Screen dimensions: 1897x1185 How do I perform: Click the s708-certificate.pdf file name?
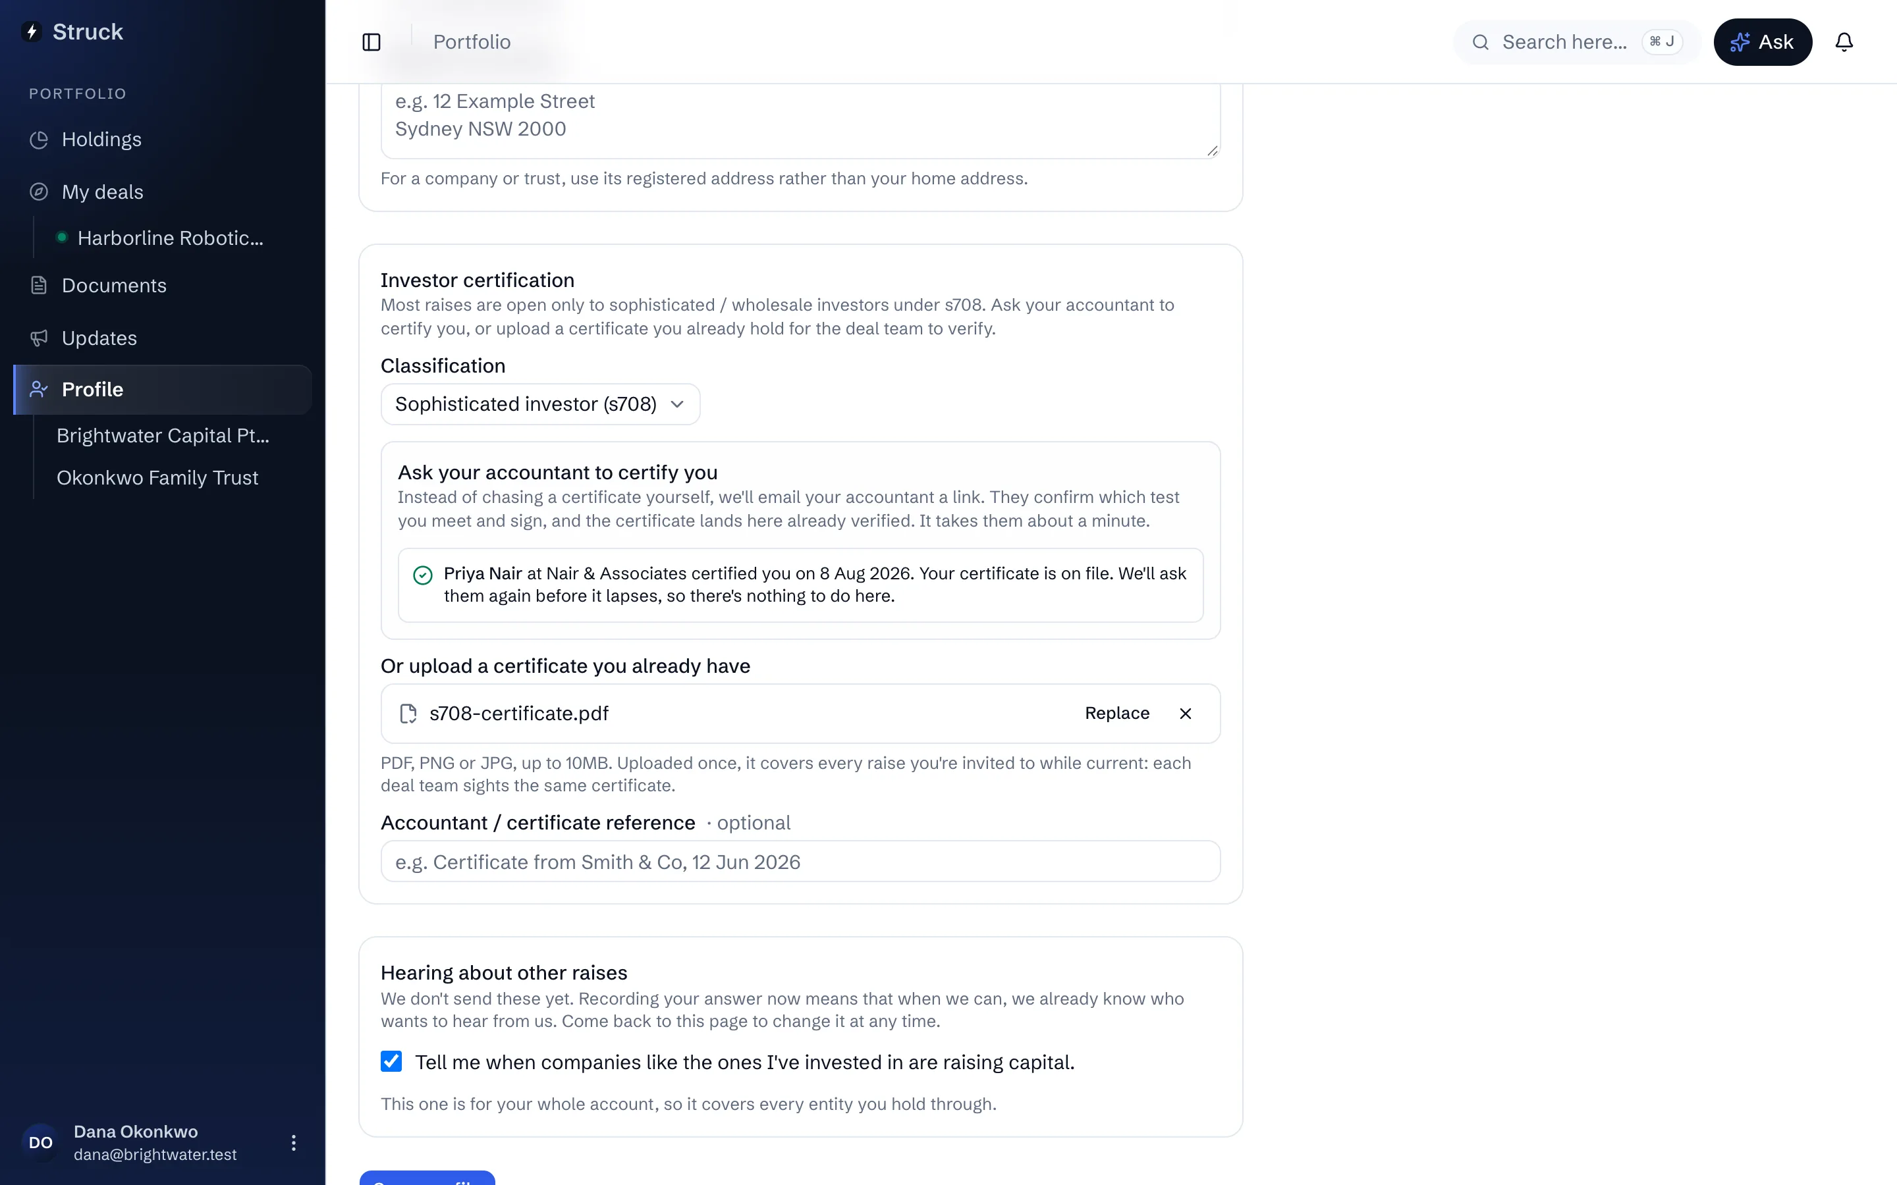coord(519,713)
